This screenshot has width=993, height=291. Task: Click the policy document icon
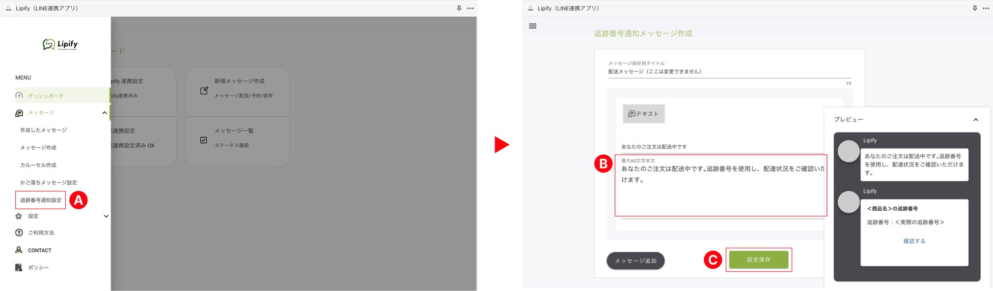point(19,268)
